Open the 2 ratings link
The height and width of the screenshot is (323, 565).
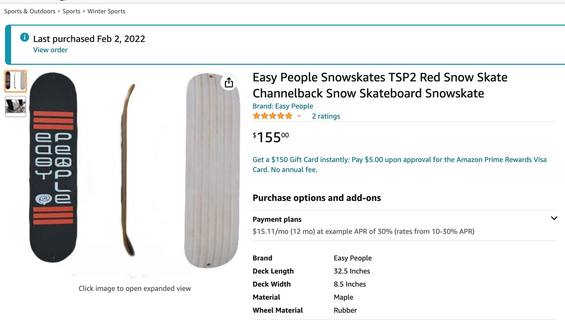[326, 116]
